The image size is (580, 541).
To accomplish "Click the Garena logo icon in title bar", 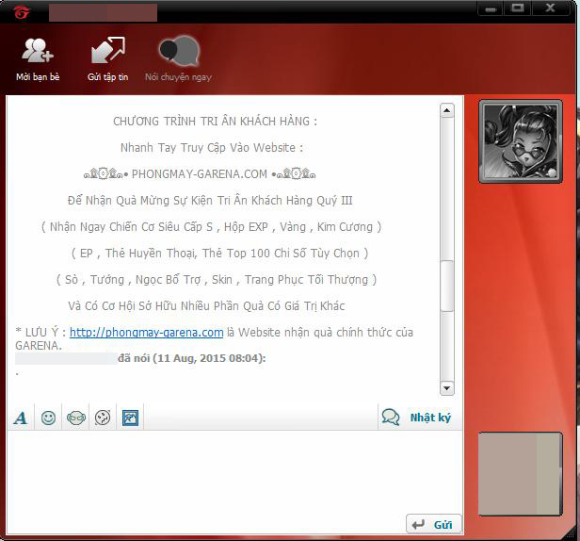I will click(21, 12).
